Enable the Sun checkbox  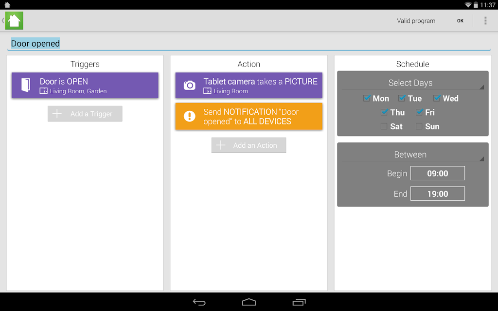(419, 126)
